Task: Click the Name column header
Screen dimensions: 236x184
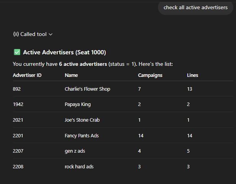Action: tap(71, 75)
